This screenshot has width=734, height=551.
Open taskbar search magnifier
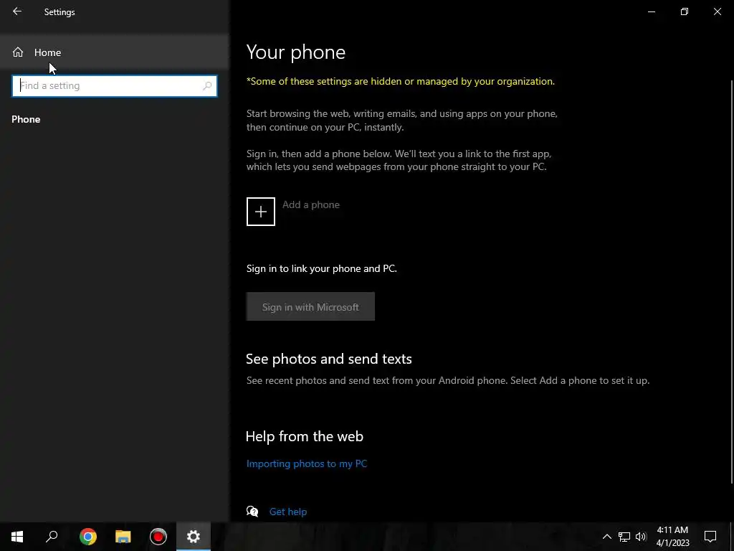coord(52,537)
